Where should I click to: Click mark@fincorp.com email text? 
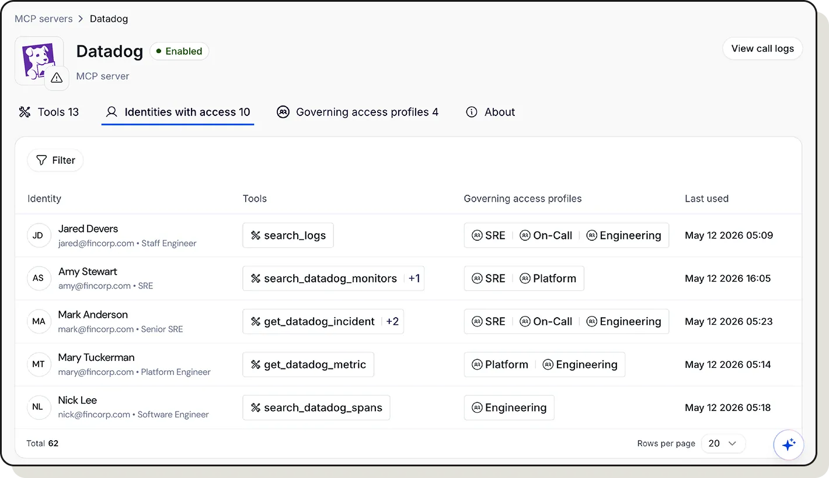[x=96, y=329]
